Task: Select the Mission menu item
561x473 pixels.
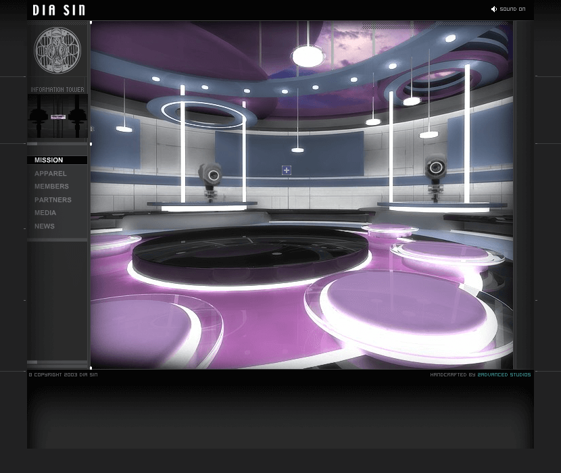Action: [x=57, y=160]
